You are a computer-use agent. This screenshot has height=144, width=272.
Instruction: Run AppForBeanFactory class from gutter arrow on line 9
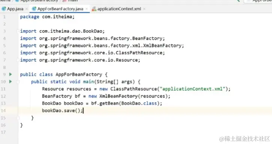(x=10, y=74)
